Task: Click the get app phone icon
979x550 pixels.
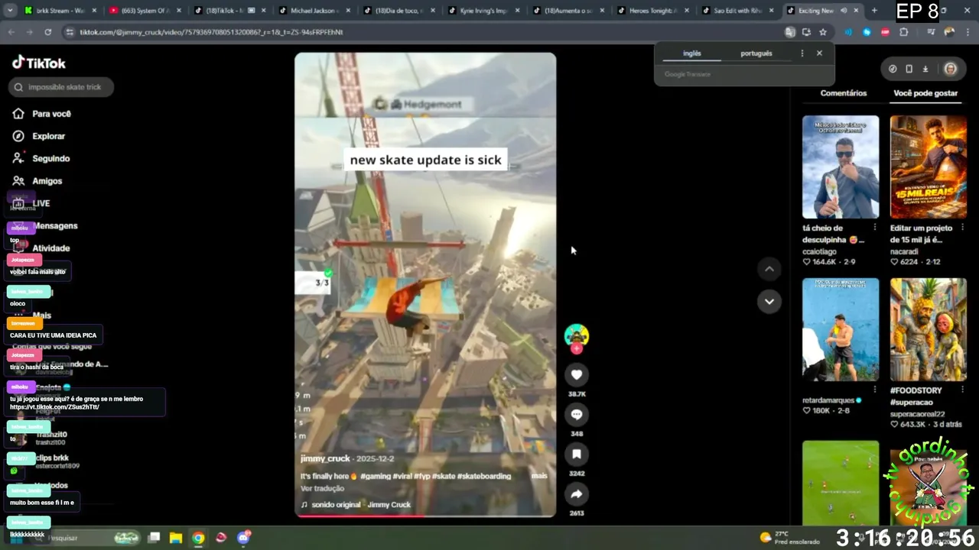Action: point(909,69)
